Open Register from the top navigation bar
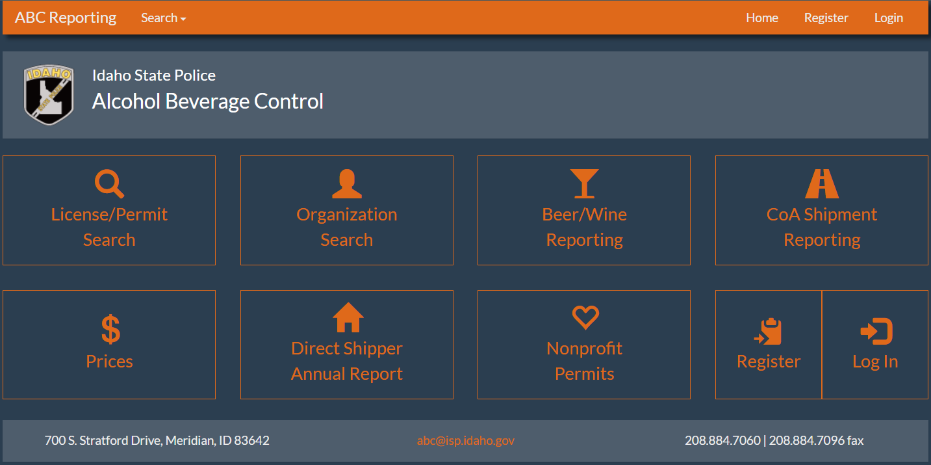This screenshot has height=465, width=931. pos(826,18)
